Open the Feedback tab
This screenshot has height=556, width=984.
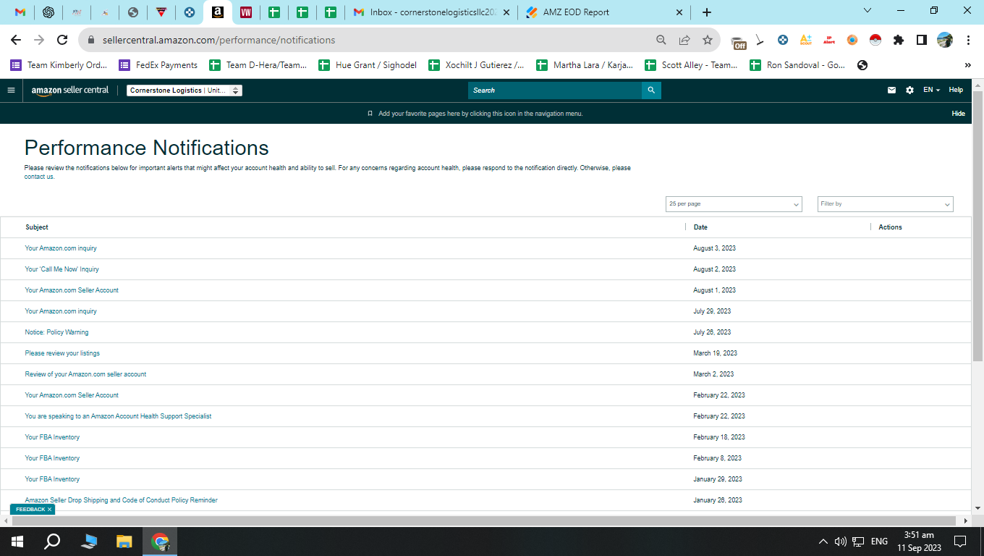[x=30, y=510]
